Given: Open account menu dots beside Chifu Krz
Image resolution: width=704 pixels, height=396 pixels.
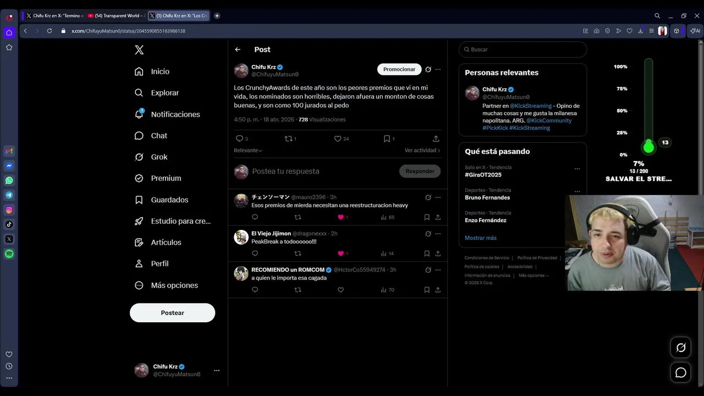Looking at the screenshot, I should tap(217, 370).
